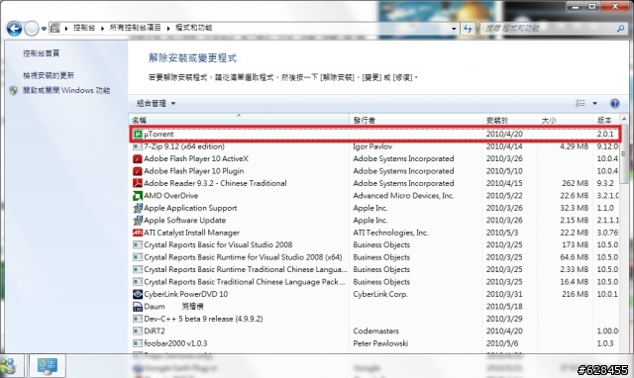The image size is (634, 378).
Task: Select Adobe Flash Player 10 ActiveX icon
Action: coord(138,158)
